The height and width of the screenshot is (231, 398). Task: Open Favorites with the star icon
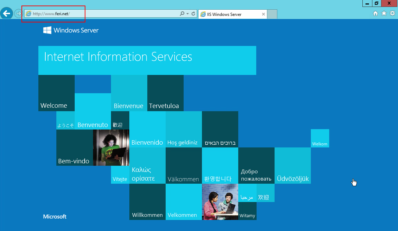[384, 13]
